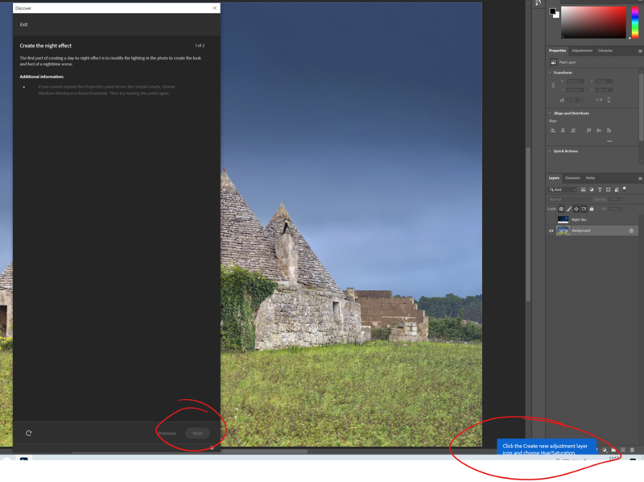644x482 pixels.
Task: Open the Opacity slider dropdown arrow
Action: click(622, 199)
